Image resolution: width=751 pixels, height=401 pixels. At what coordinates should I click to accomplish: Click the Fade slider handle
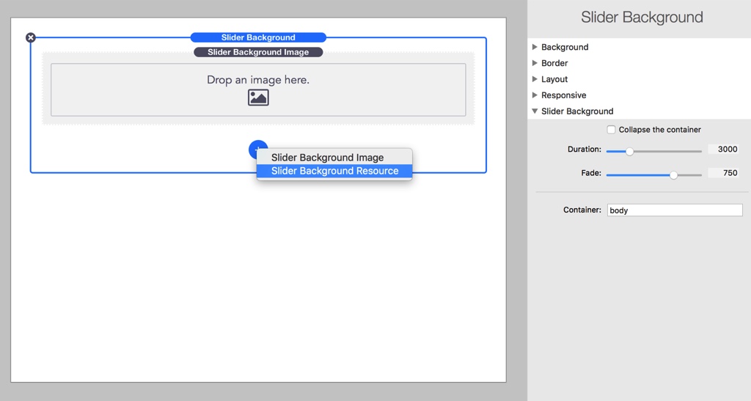point(673,175)
